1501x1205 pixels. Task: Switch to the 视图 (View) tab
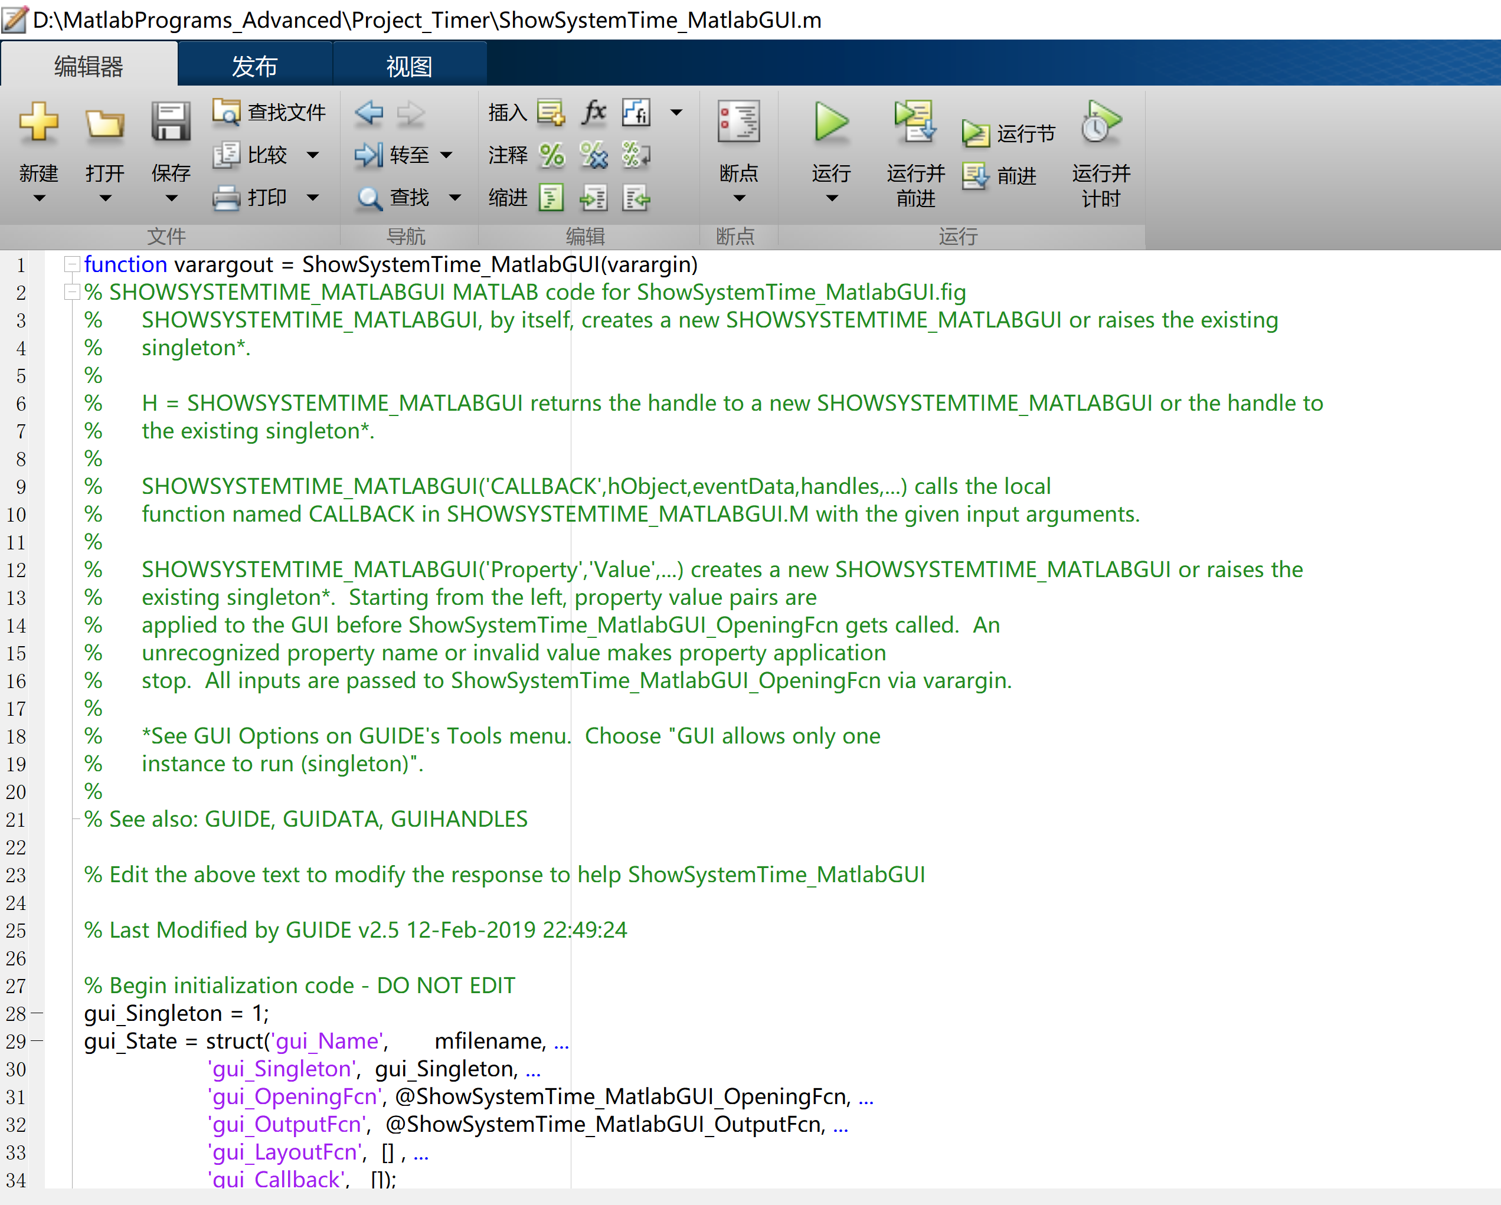click(408, 66)
